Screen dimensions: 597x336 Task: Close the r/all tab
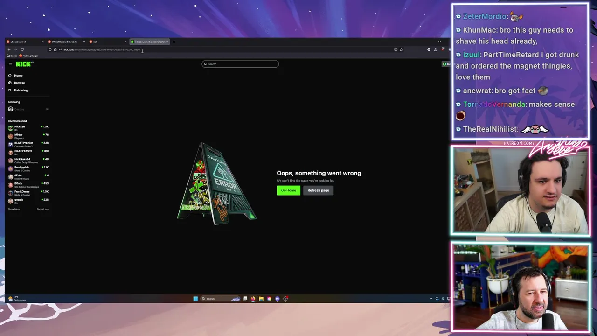[125, 42]
